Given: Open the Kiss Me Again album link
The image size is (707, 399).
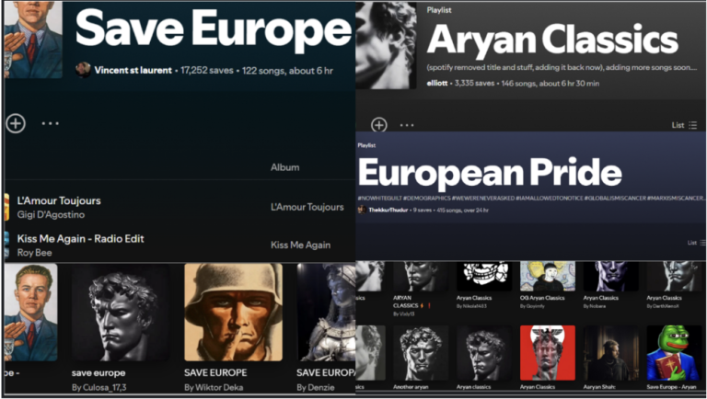Looking at the screenshot, I should coord(300,245).
